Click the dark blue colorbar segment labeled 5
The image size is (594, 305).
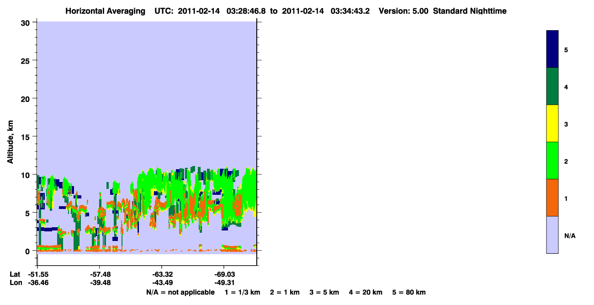(552, 49)
